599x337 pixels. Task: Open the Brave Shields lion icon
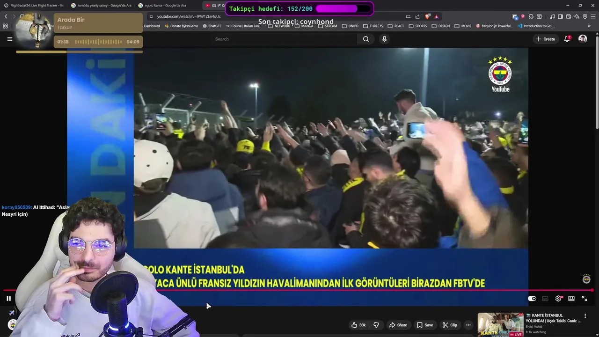(427, 16)
